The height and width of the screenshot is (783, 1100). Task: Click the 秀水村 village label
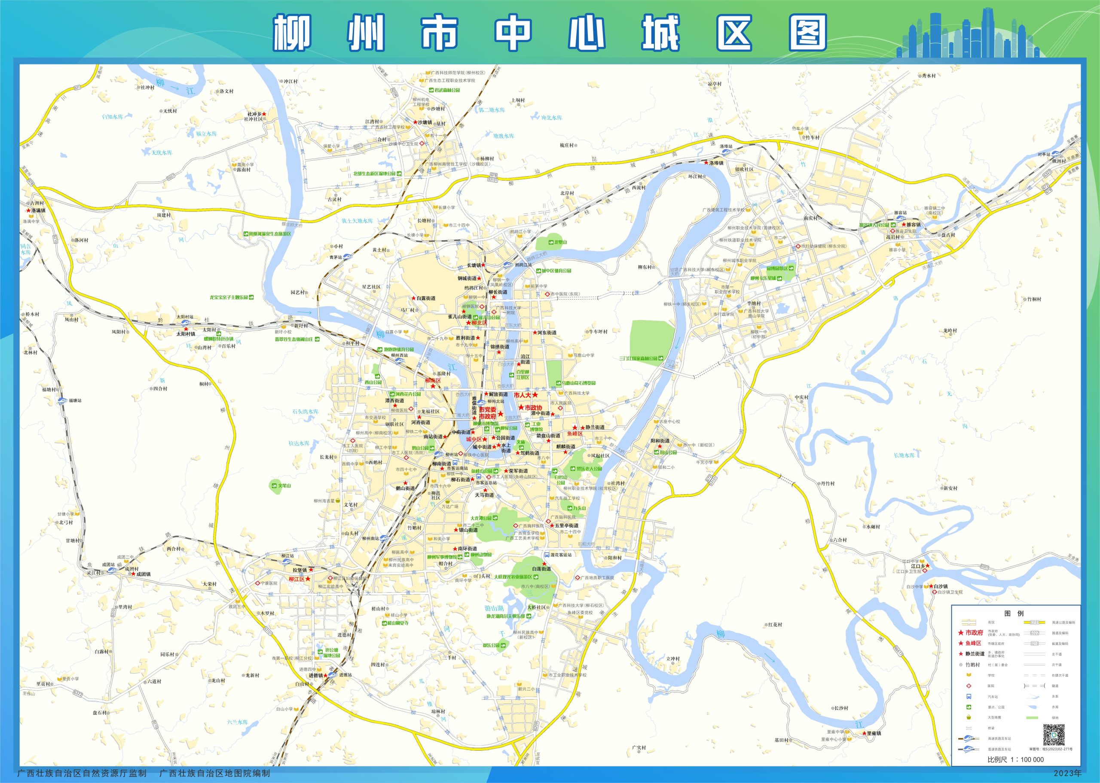click(x=929, y=76)
